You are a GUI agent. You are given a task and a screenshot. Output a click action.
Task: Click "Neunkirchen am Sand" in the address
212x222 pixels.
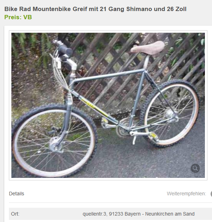[x=170, y=214]
